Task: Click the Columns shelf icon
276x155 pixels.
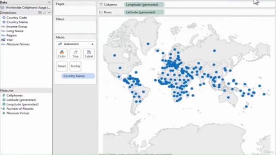Action: click(x=101, y=5)
